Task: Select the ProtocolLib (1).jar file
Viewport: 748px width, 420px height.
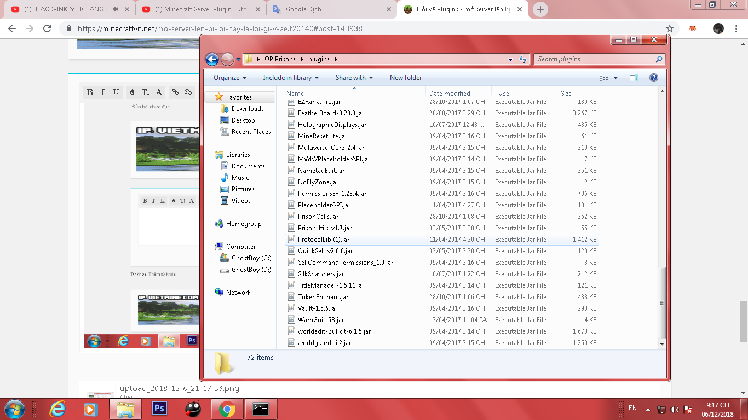Action: click(x=323, y=240)
